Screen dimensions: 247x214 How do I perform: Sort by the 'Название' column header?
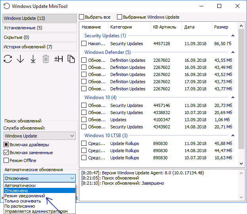pos(94,27)
